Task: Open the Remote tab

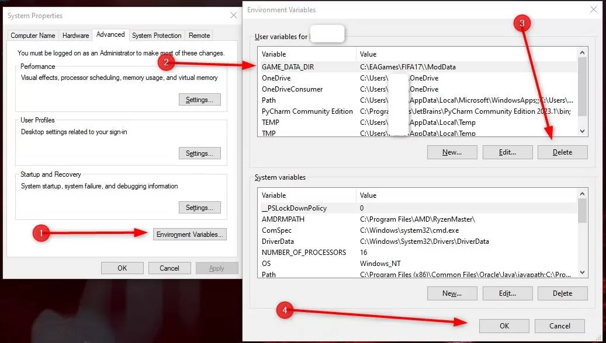Action: coord(199,35)
